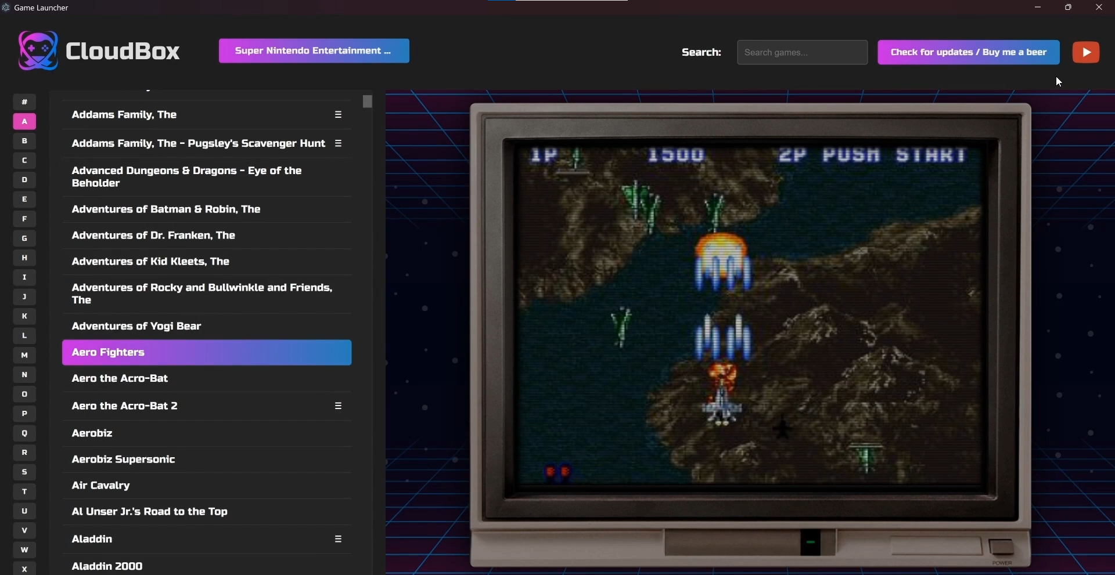
Task: Select Aero the Acro-Bat from the game list
Action: click(x=120, y=379)
